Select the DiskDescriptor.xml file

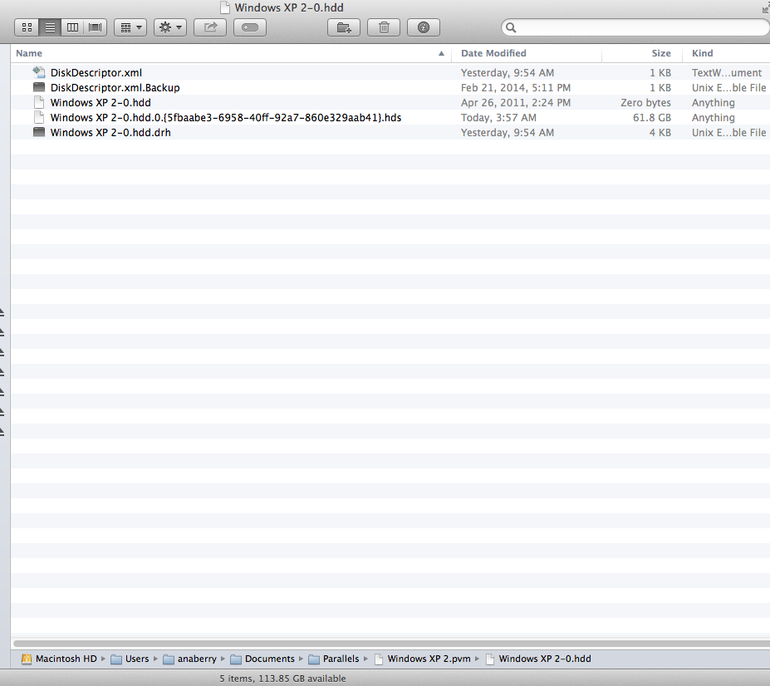pos(390,73)
